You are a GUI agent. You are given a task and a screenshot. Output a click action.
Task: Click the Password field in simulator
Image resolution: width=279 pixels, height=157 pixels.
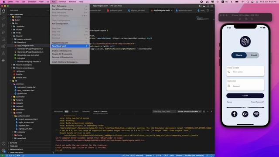tap(245, 85)
